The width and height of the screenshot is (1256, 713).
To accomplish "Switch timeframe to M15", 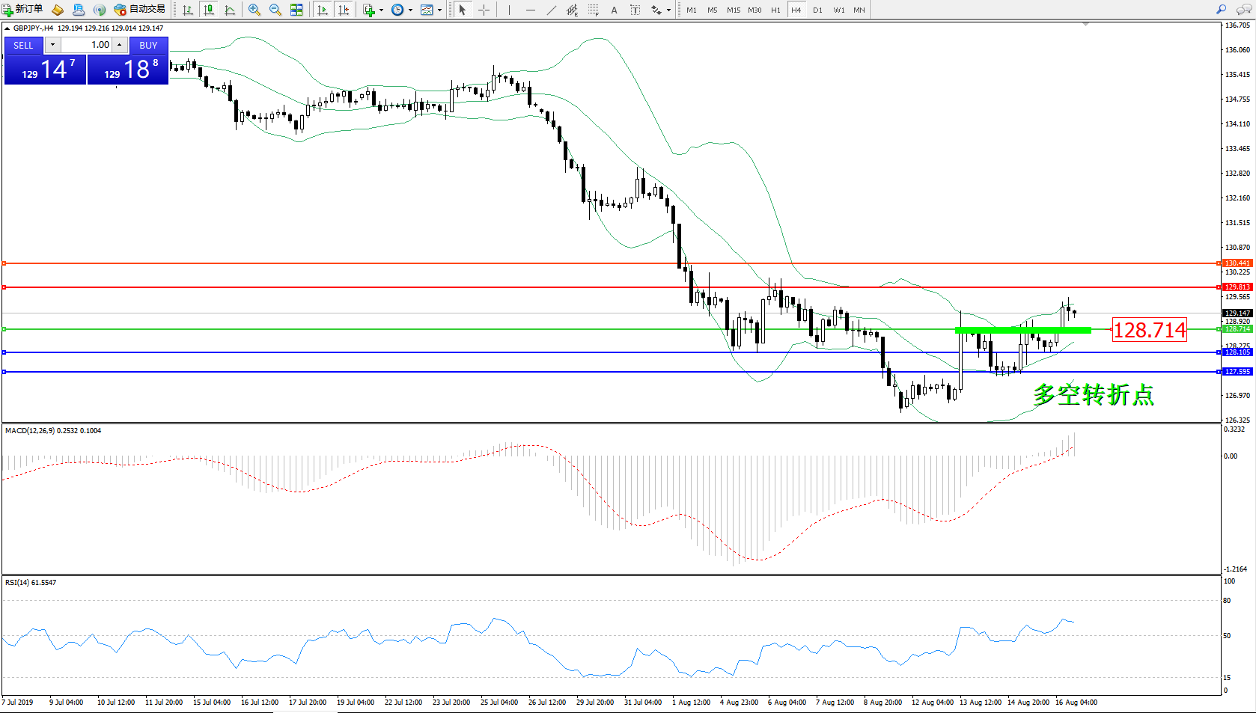I will 733,10.
